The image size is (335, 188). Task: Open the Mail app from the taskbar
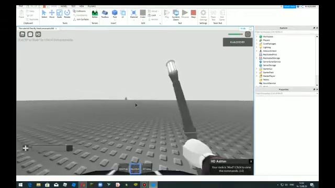point(56,185)
